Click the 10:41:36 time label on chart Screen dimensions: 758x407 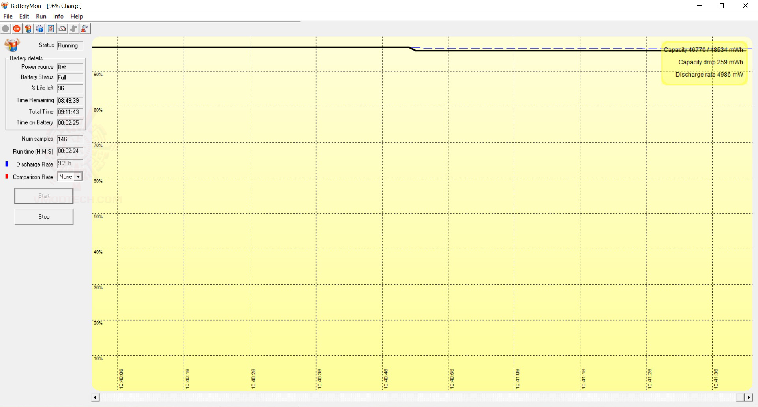coord(716,379)
